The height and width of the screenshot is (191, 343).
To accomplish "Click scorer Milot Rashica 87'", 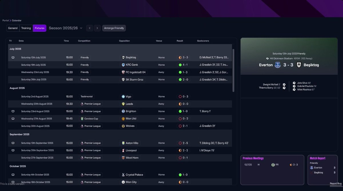I will (306, 90).
